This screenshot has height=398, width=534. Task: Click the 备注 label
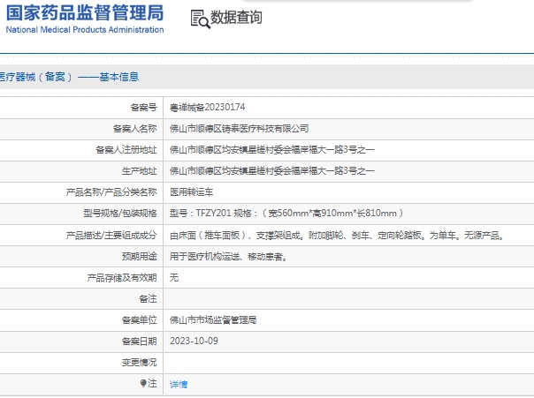pyautogui.click(x=148, y=299)
